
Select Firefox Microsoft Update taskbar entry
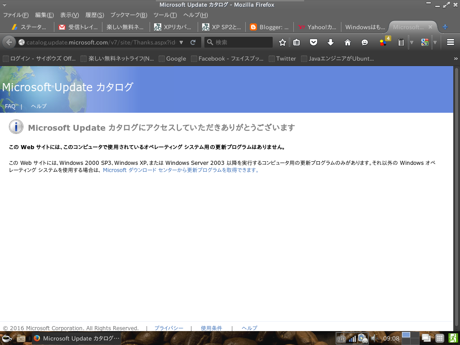pos(76,338)
